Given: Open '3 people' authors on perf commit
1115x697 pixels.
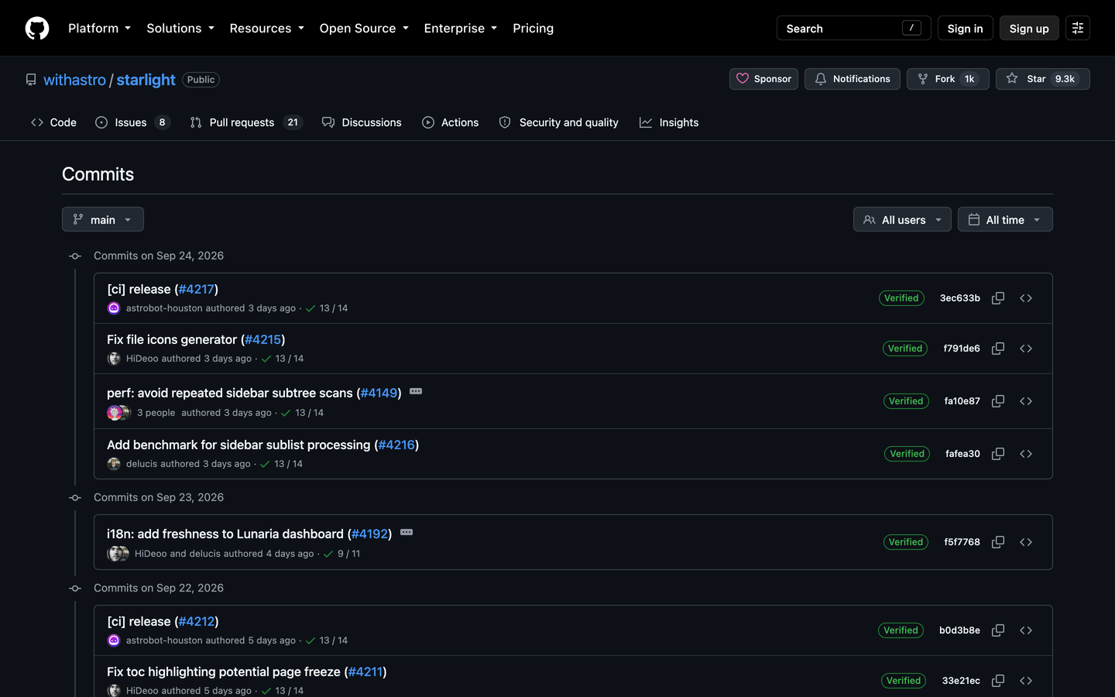Looking at the screenshot, I should [156, 413].
